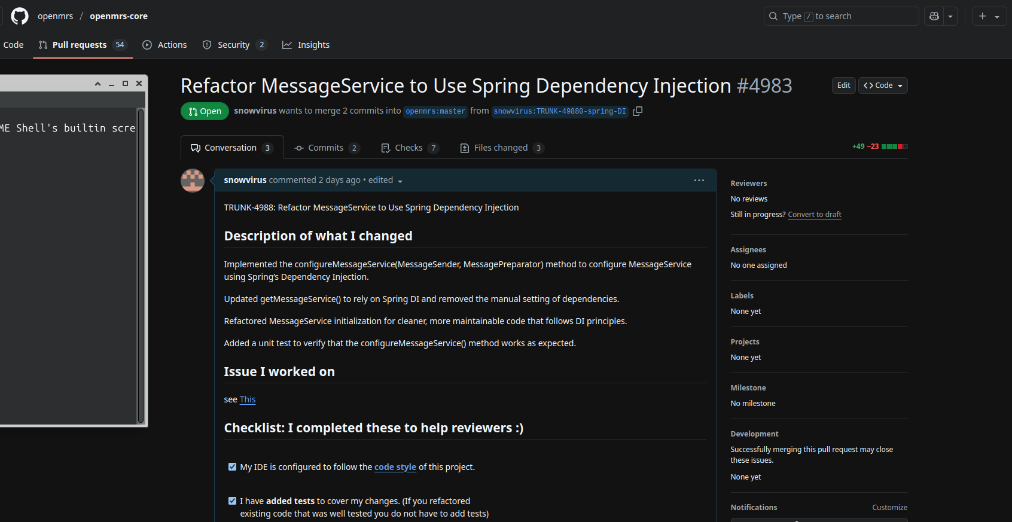This screenshot has height=522, width=1012.
Task: Go to the Actions tab
Action: (164, 45)
